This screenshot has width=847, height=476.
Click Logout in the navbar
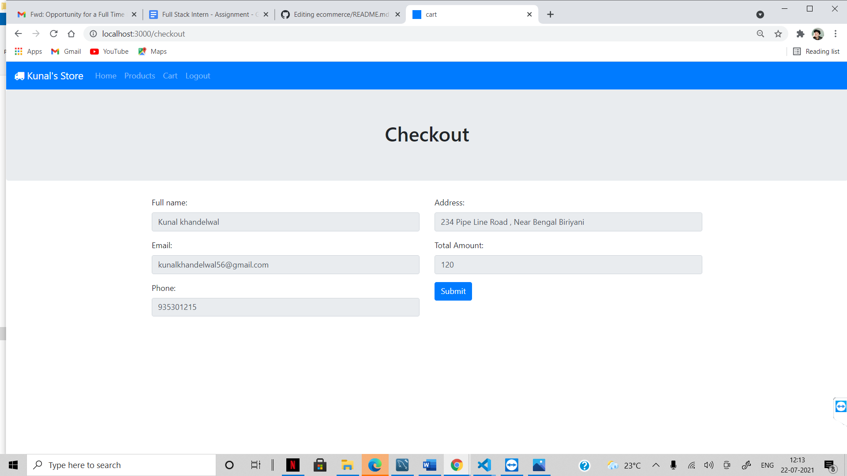coord(198,76)
